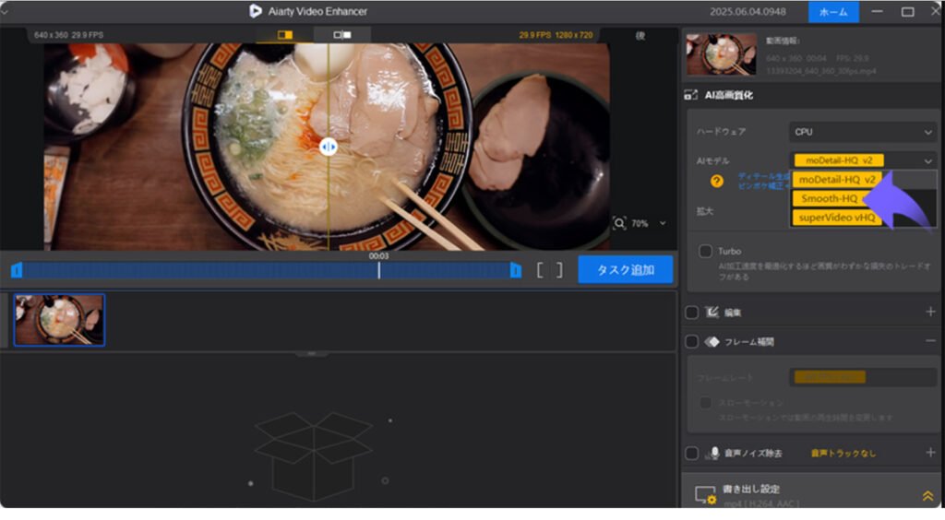The height and width of the screenshot is (520, 945).
Task: Click the フレーム補間 diamond icon
Action: 712,342
